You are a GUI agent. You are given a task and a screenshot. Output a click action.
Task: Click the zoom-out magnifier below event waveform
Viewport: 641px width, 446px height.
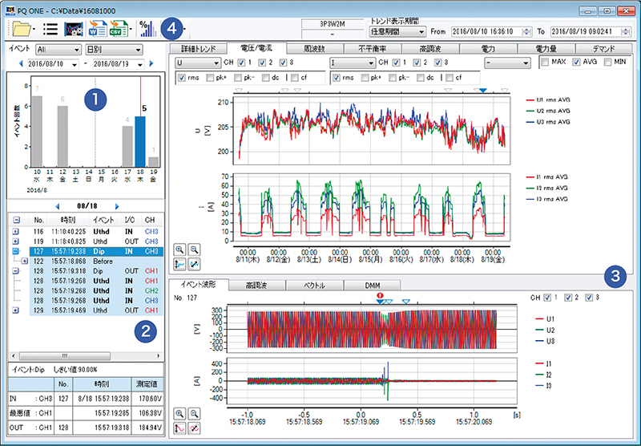192,412
